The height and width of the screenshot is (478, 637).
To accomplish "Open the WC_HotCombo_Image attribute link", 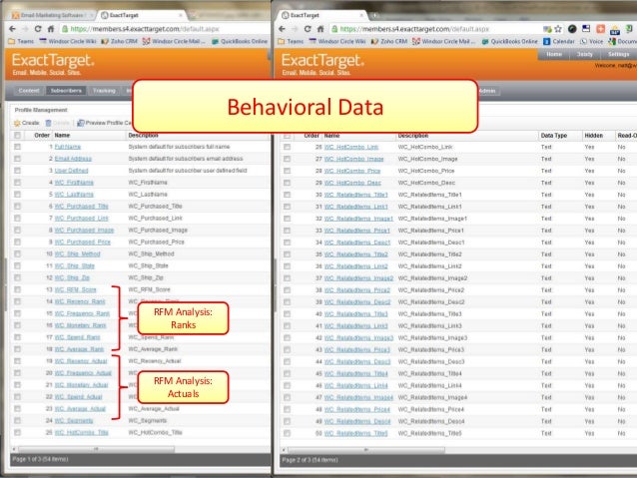I will coord(353,159).
